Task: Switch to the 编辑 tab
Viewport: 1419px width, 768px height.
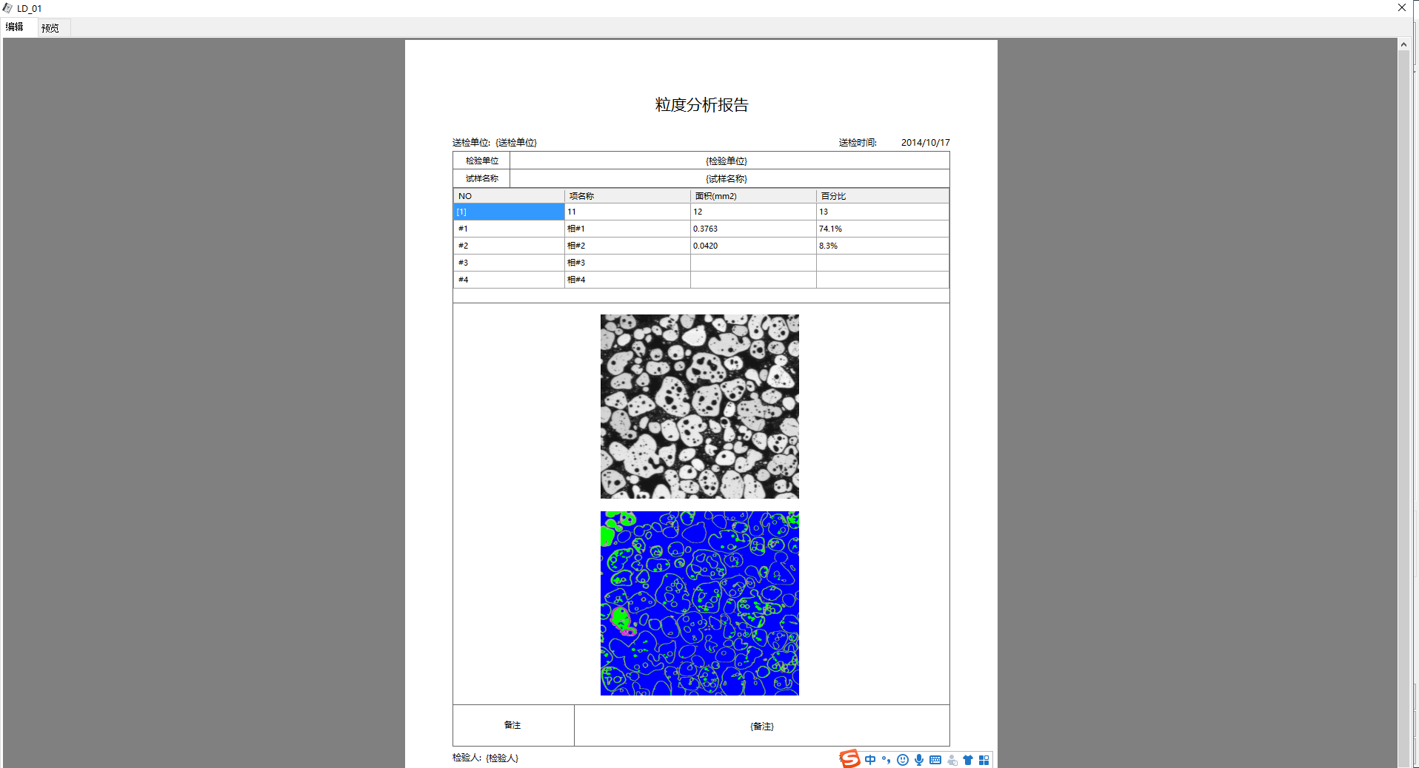Action: pyautogui.click(x=15, y=27)
